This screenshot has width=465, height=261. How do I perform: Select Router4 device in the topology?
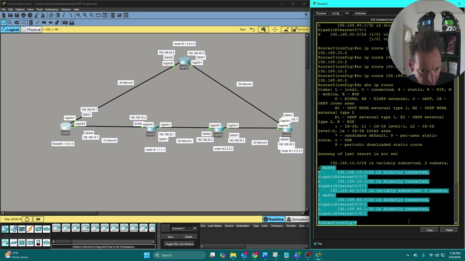coord(184,61)
